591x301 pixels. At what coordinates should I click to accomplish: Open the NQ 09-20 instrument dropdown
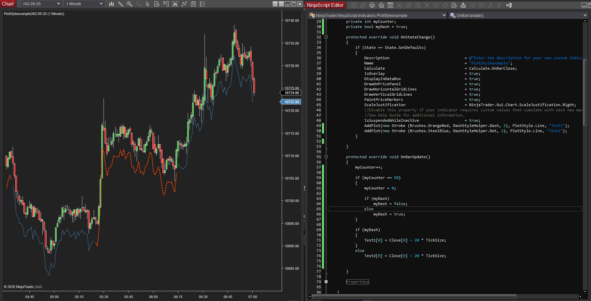[41, 4]
